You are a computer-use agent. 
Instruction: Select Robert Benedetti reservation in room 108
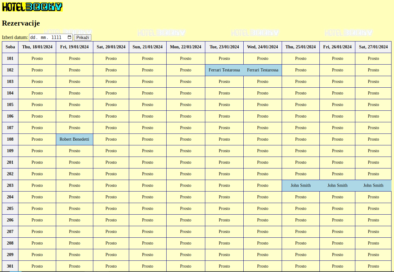click(75, 139)
